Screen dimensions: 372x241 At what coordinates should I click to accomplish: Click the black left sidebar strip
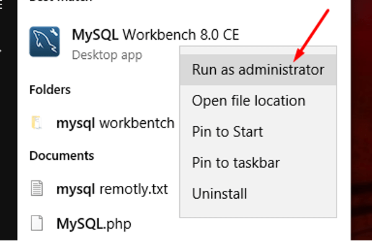(x=9, y=120)
